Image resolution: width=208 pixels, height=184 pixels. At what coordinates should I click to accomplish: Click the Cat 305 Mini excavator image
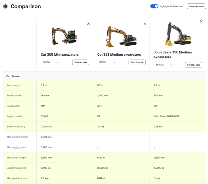click(64, 36)
